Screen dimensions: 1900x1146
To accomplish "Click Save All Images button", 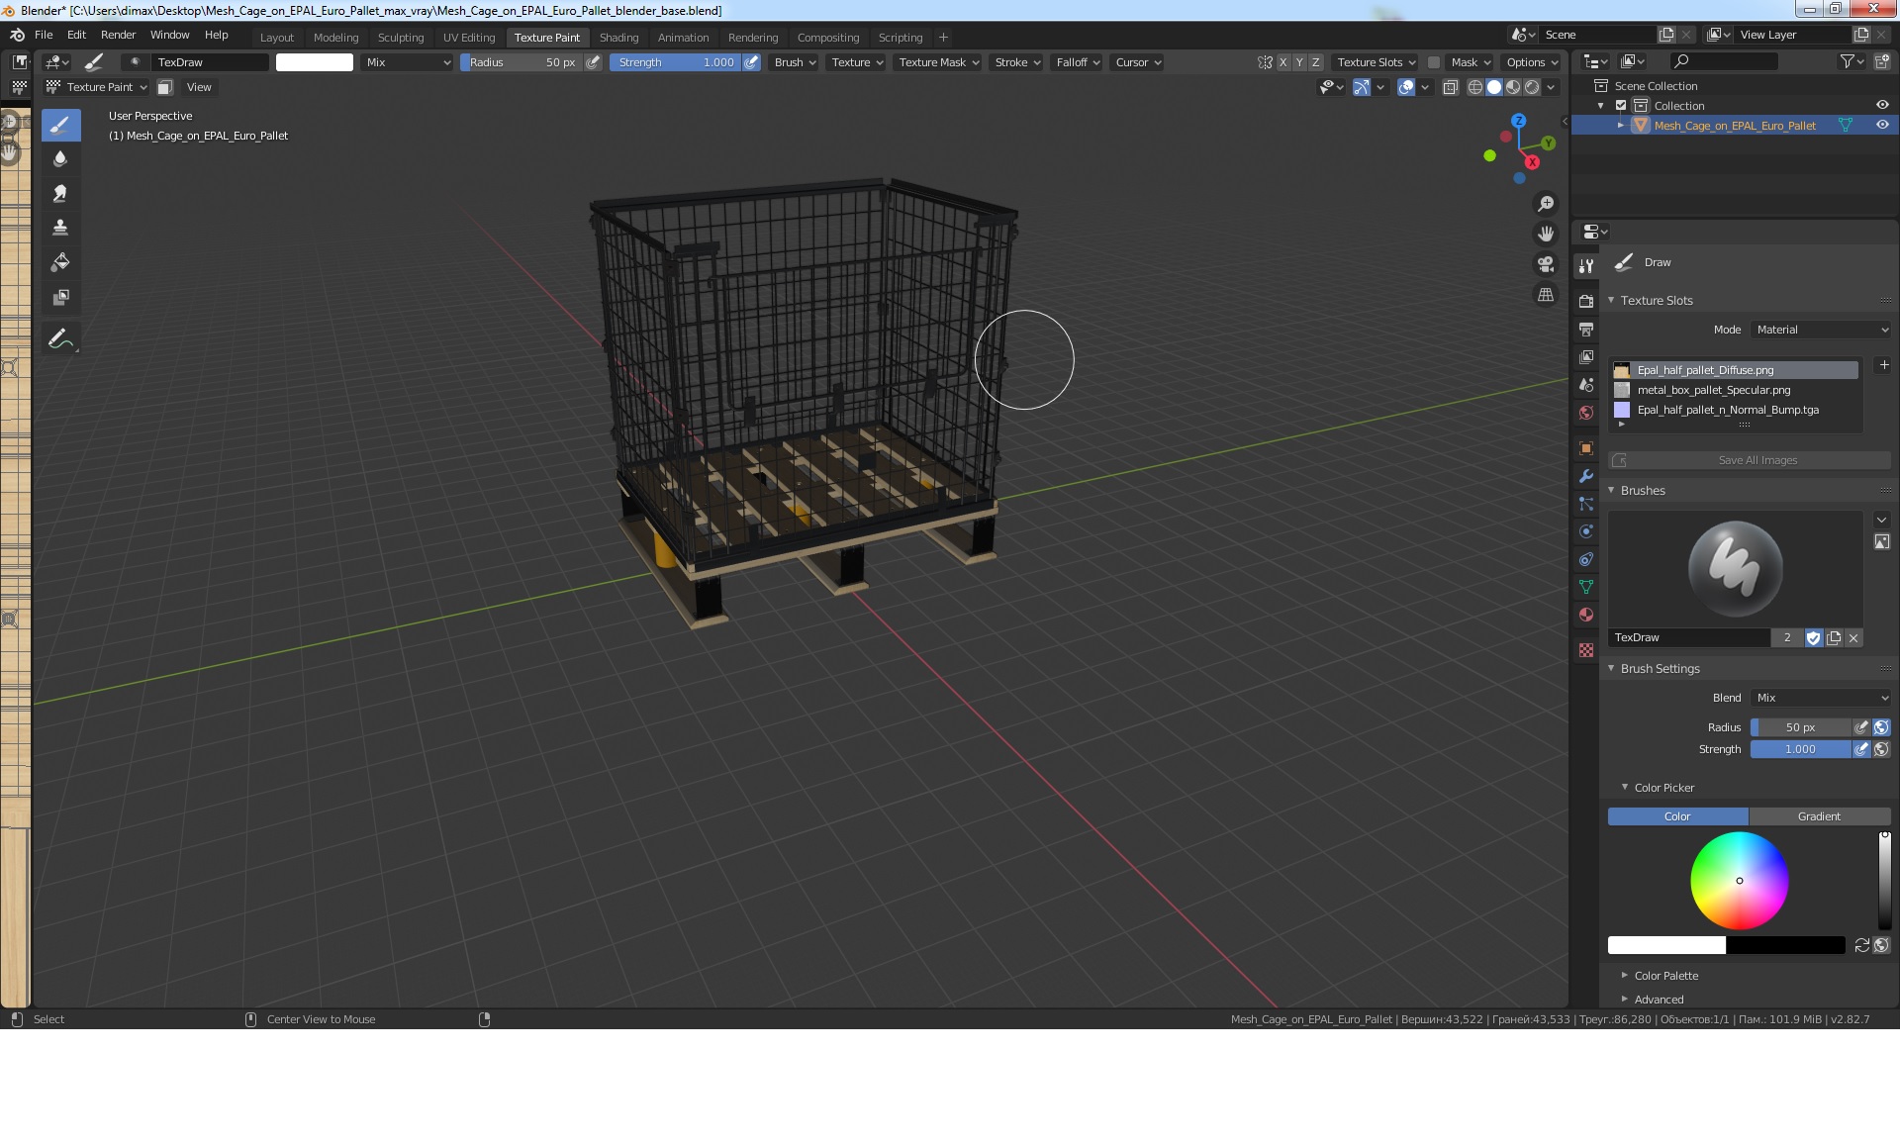I will click(1750, 460).
